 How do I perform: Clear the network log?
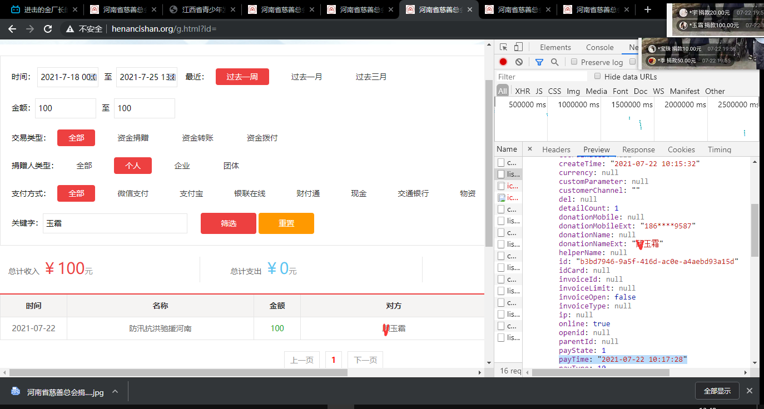(x=519, y=62)
